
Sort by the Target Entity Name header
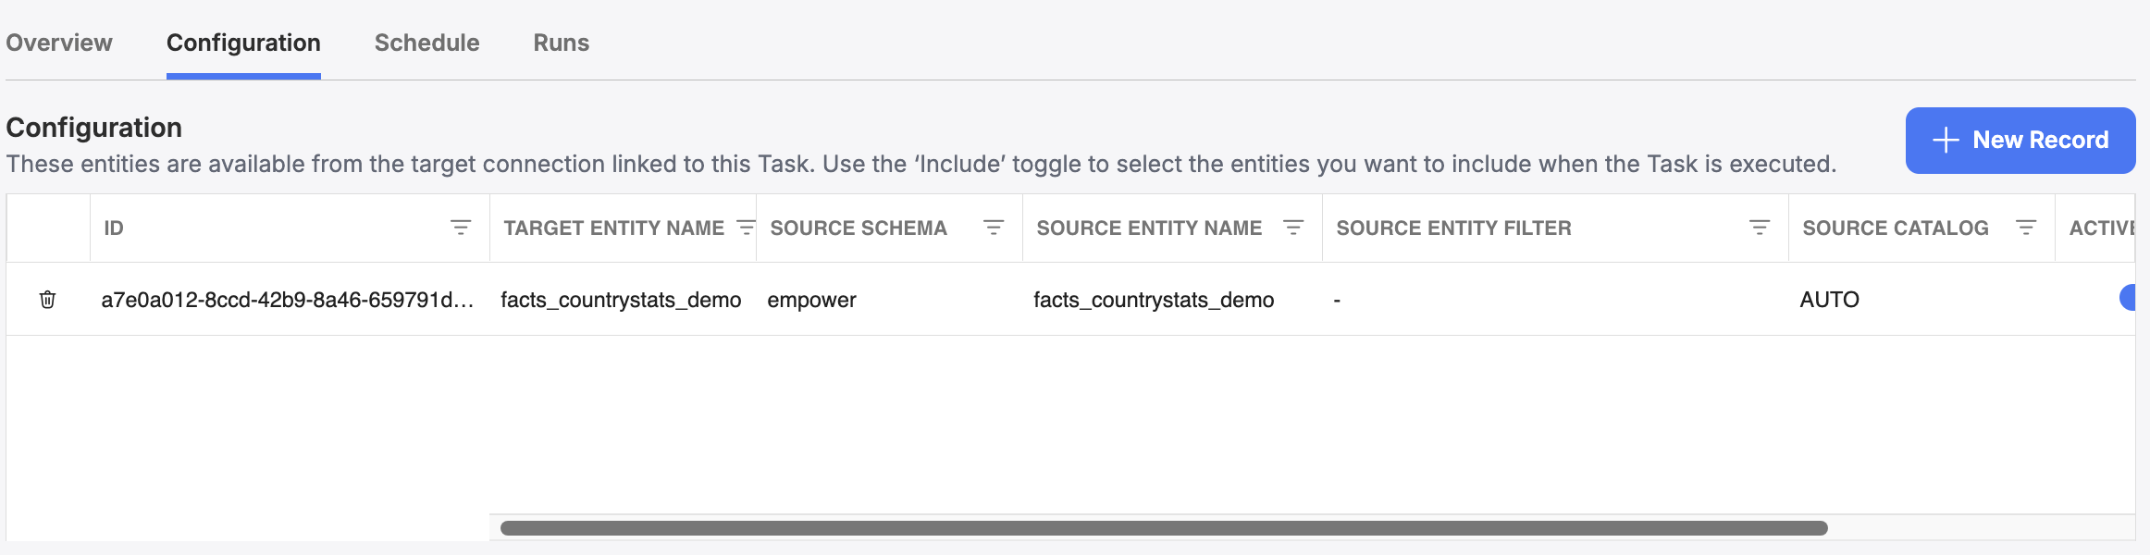tap(613, 228)
